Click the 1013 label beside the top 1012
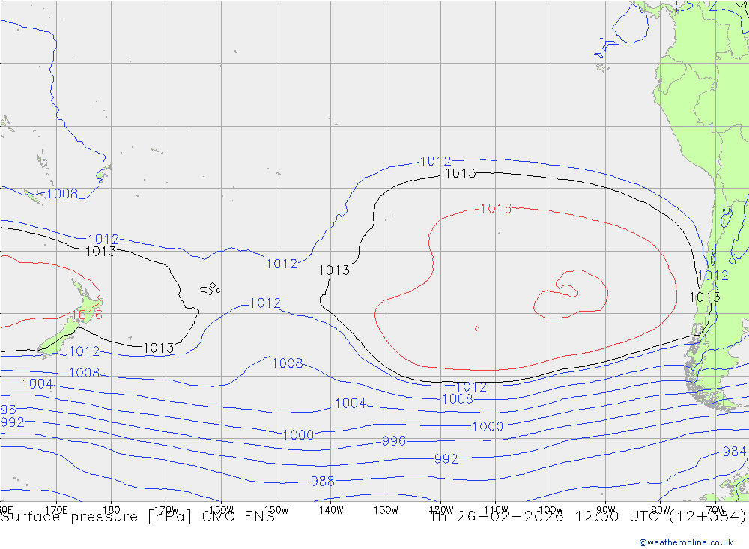The image size is (749, 549). click(460, 174)
